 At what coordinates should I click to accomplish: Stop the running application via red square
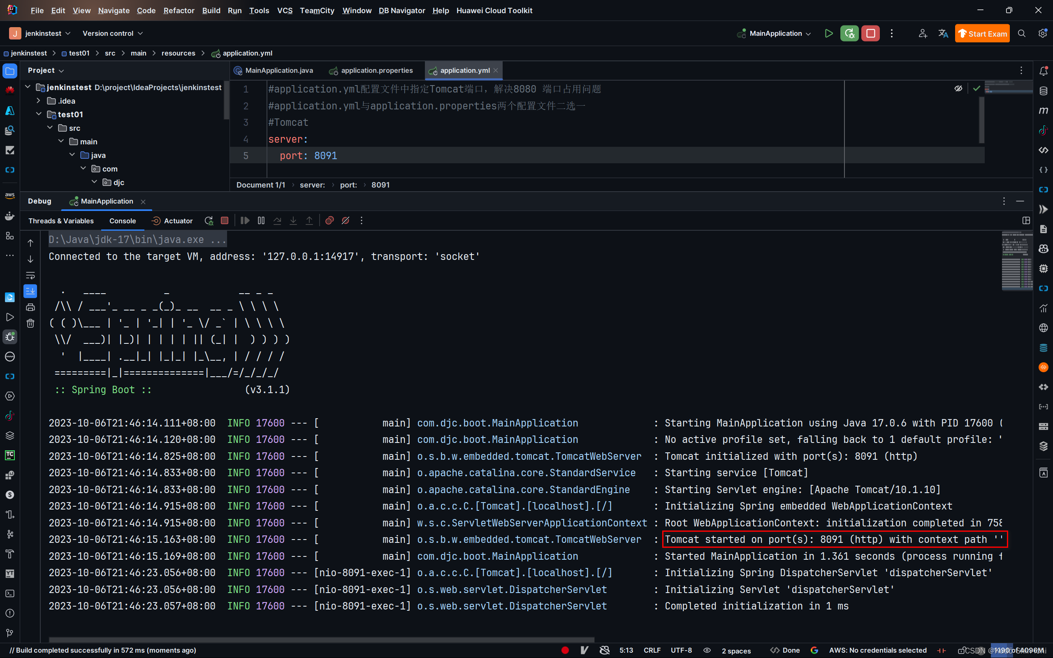click(x=870, y=33)
